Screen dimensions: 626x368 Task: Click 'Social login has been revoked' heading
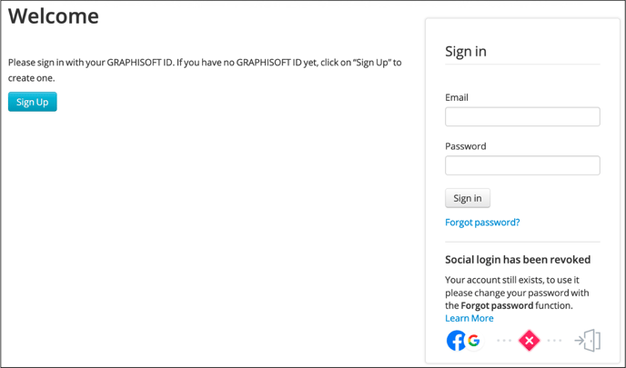pos(518,260)
